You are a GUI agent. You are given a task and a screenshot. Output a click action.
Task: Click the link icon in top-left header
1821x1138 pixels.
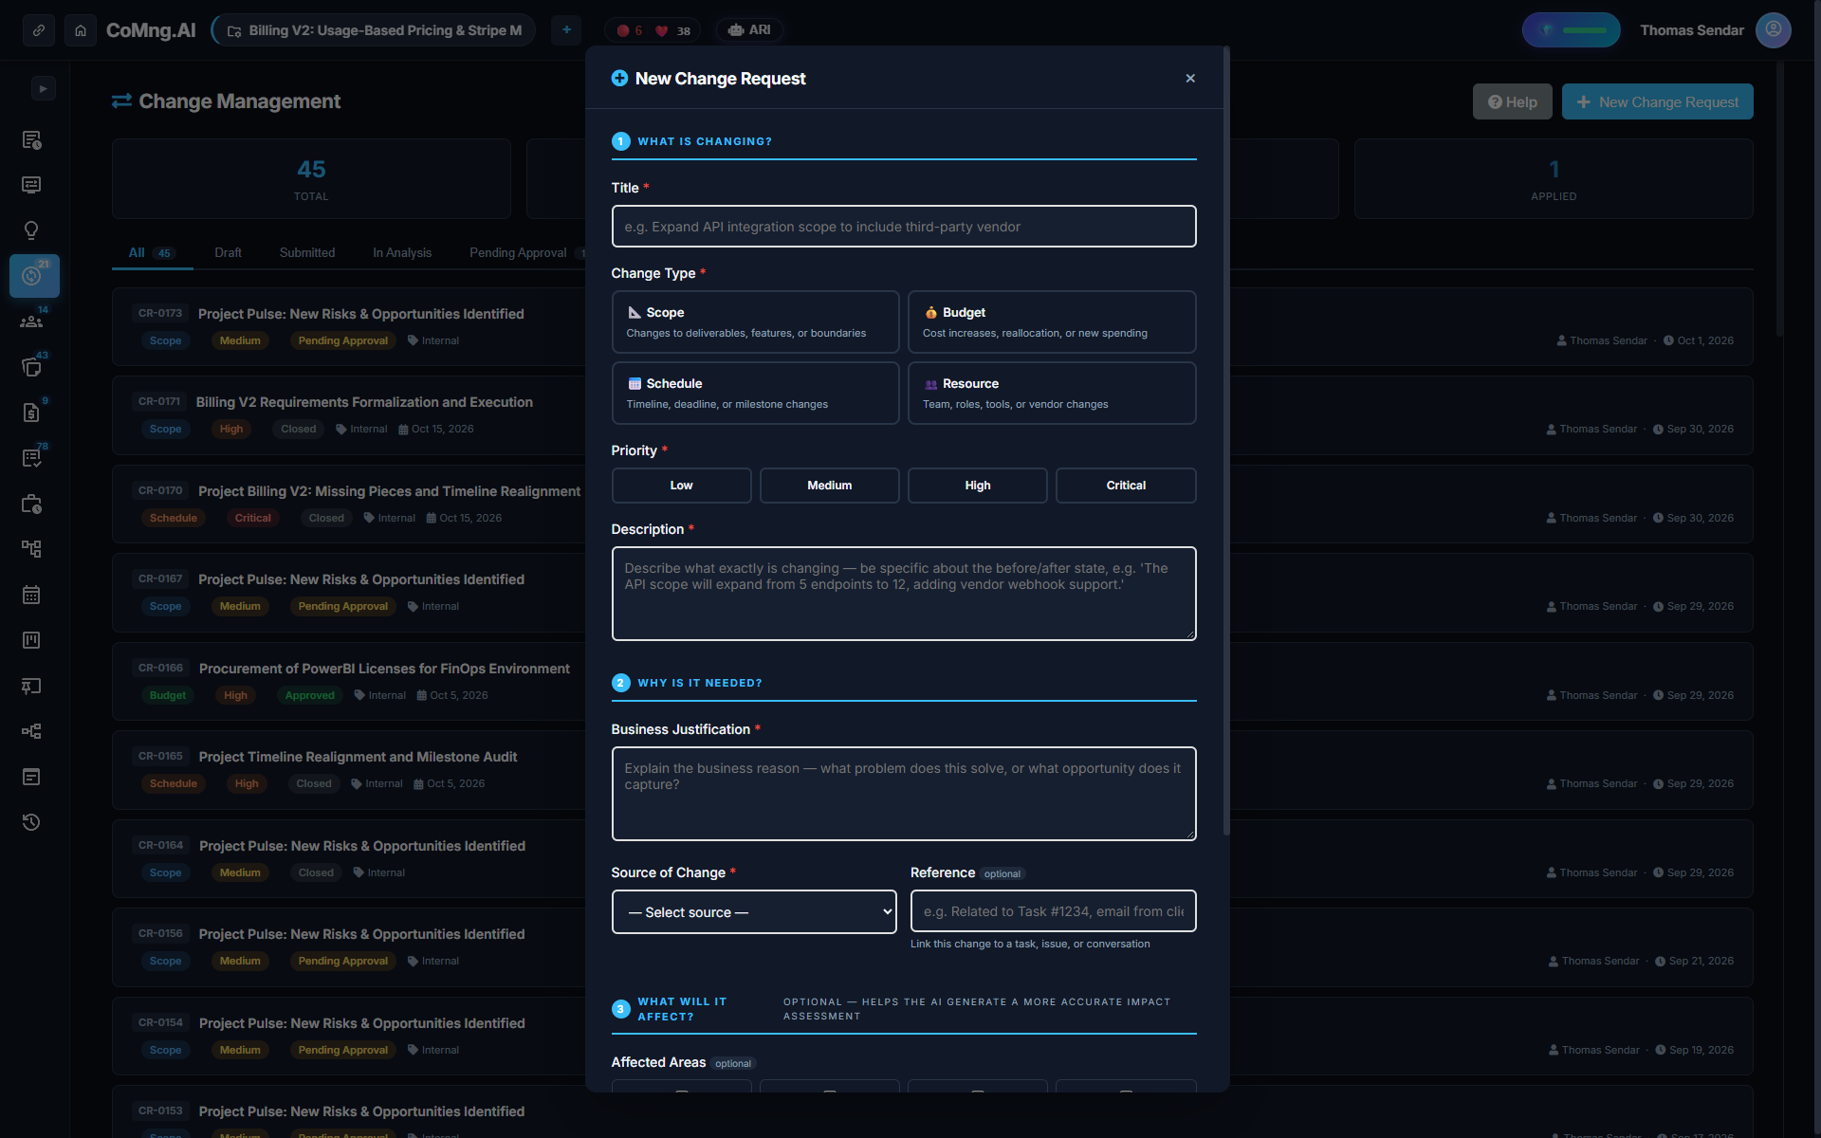point(39,30)
